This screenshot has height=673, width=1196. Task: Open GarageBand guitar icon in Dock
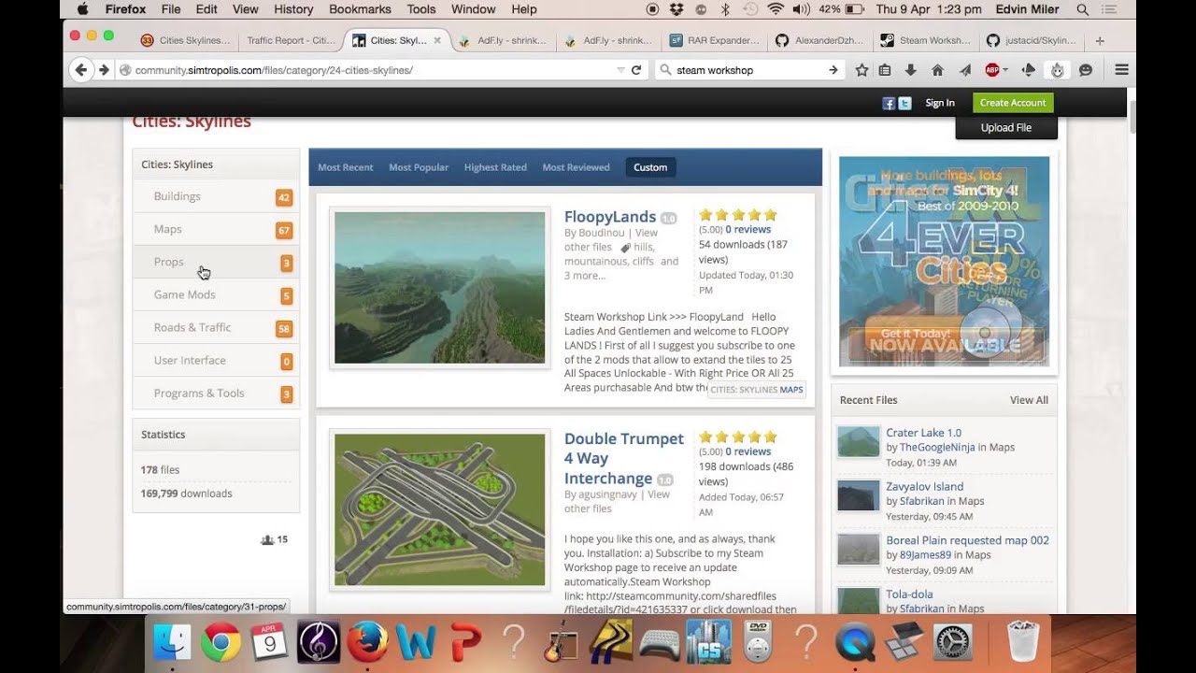click(562, 643)
